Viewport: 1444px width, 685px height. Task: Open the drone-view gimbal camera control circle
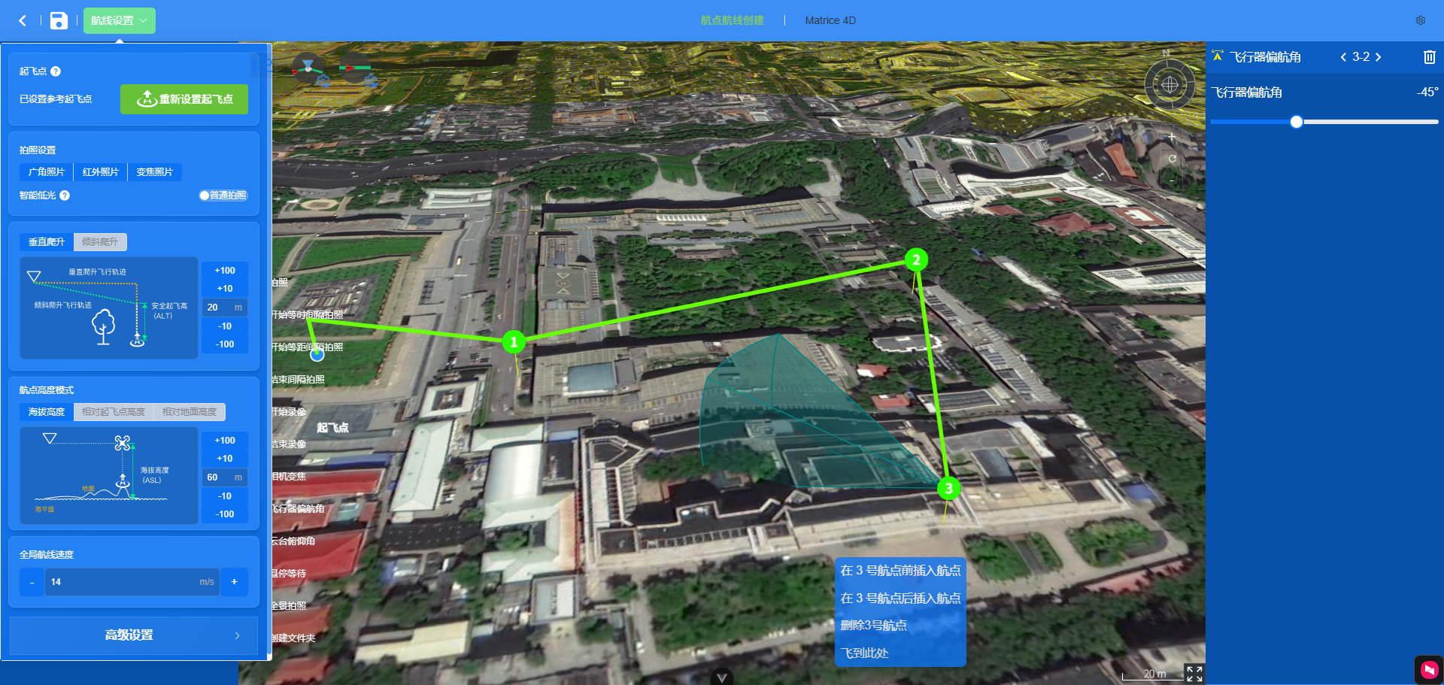click(x=308, y=68)
